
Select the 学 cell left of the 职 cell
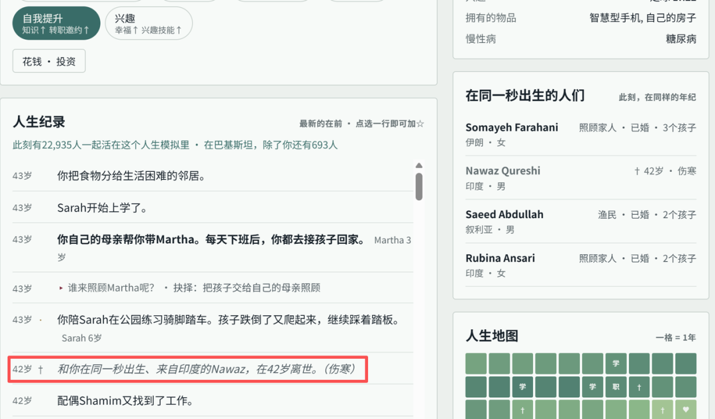point(593,387)
